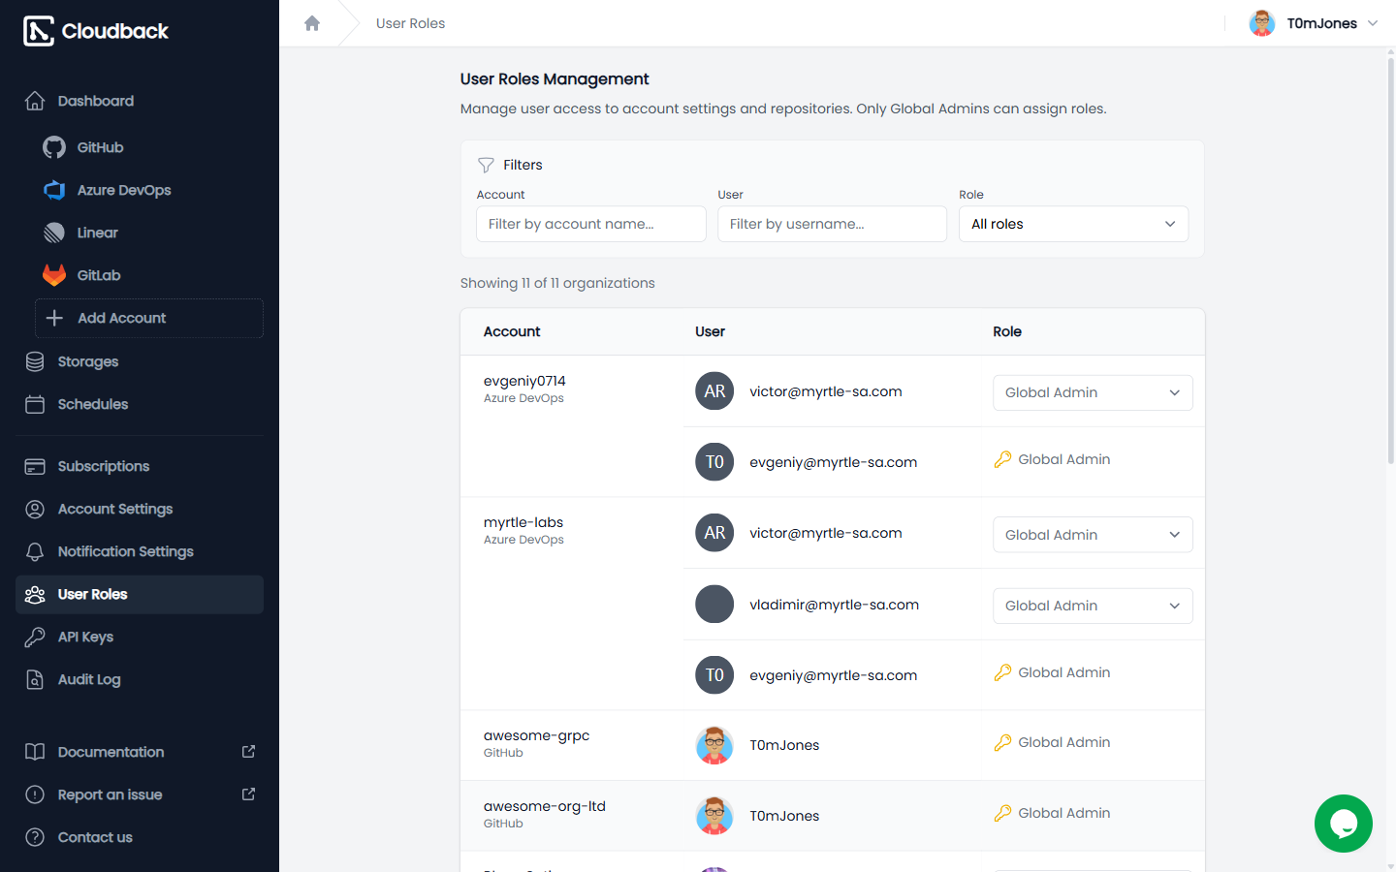Go to Account Settings in sidebar

coord(140,509)
